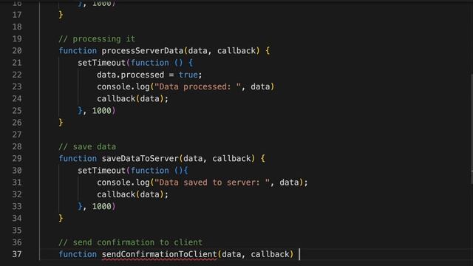Viewport: 473px width, 266px height.
Task: Click line number 23 in the gutter
Action: coord(17,87)
